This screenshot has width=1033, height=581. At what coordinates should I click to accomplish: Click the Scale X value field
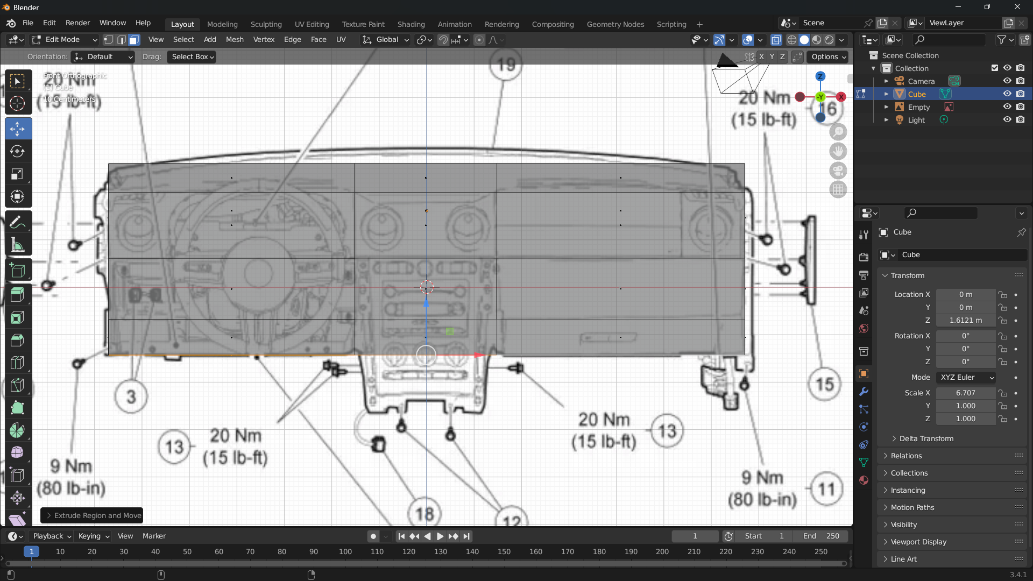(965, 393)
